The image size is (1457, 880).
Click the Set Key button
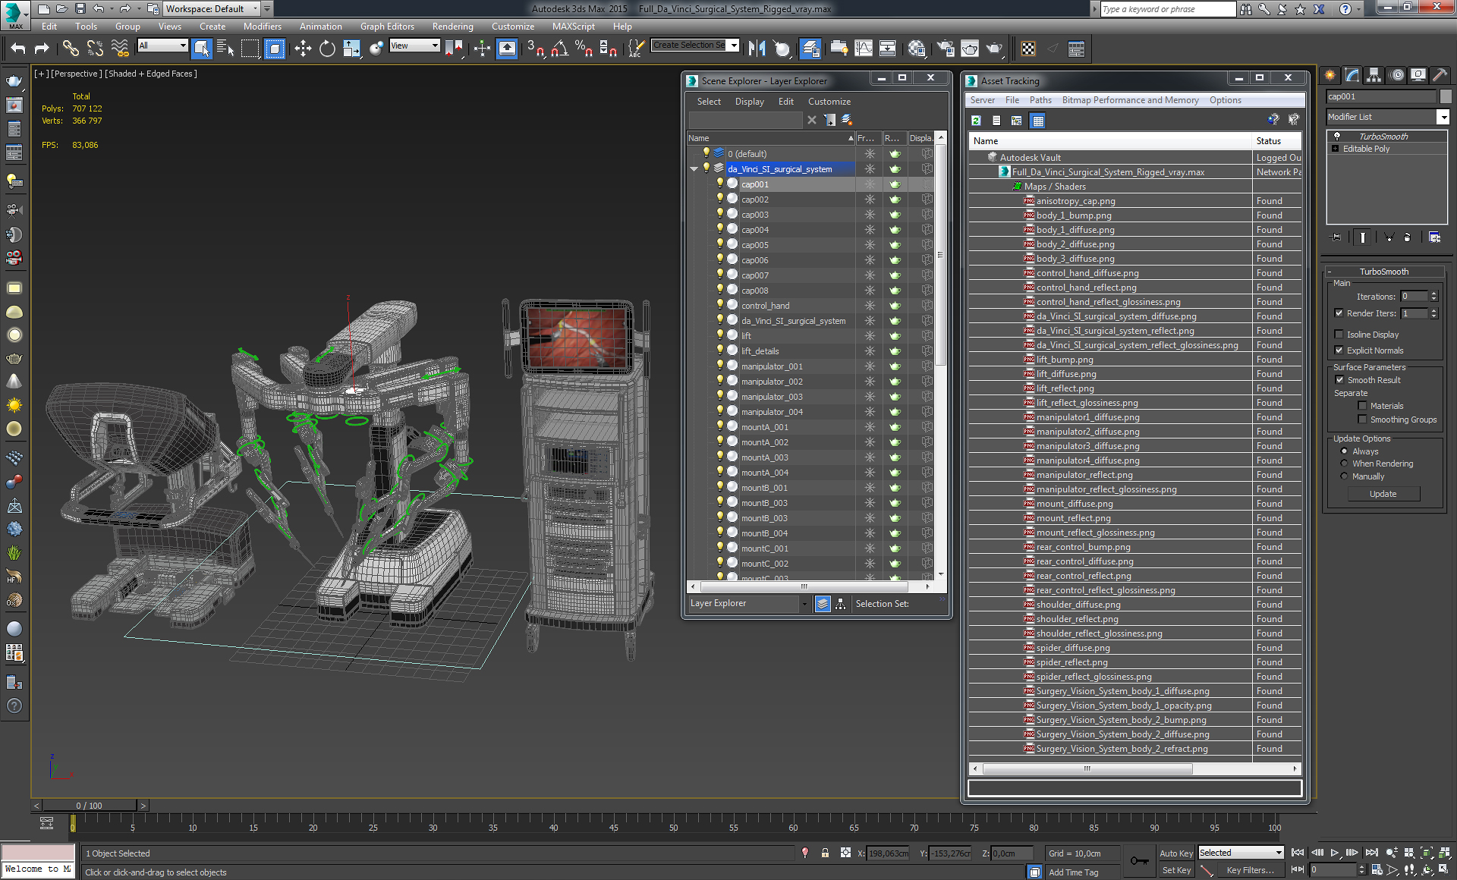pyautogui.click(x=1175, y=870)
